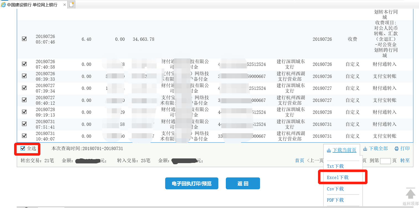Uncheck the row dated 20180728 09:19:13
Viewport: 419px width, 208px height.
click(x=24, y=112)
